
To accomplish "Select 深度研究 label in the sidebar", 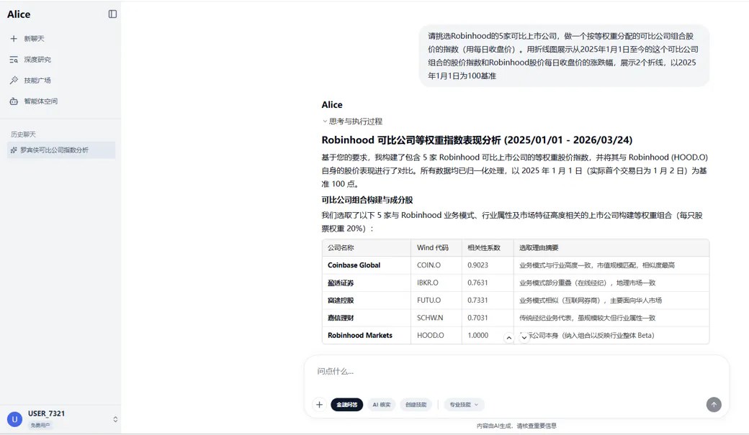I will coord(37,60).
